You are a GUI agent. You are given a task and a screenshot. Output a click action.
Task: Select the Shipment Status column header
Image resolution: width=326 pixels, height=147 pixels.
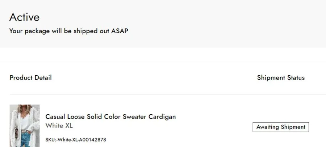(x=281, y=78)
